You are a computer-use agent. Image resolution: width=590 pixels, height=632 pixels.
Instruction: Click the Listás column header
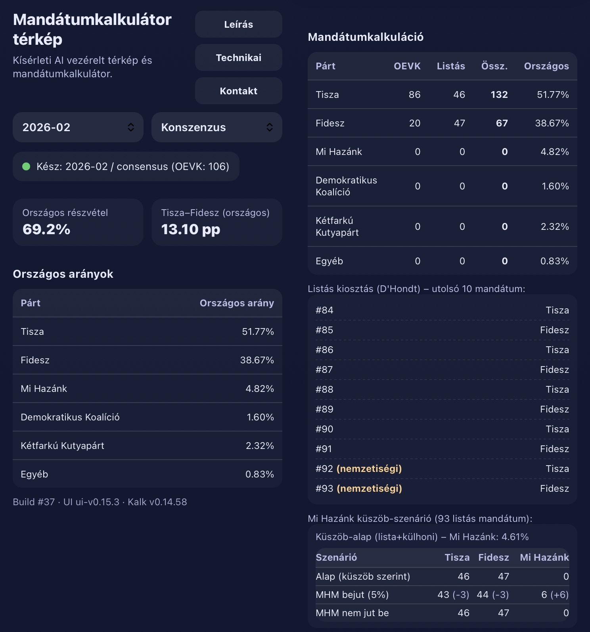coord(451,66)
